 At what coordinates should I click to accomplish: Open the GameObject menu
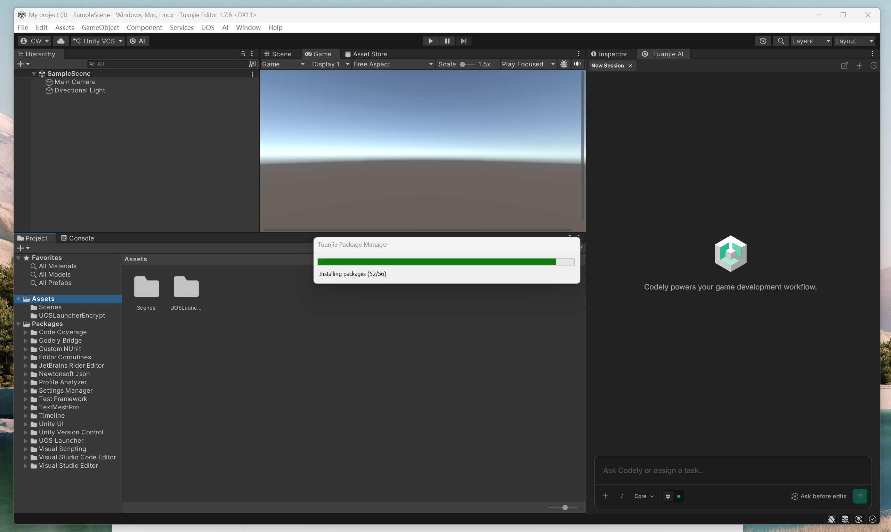pyautogui.click(x=100, y=27)
